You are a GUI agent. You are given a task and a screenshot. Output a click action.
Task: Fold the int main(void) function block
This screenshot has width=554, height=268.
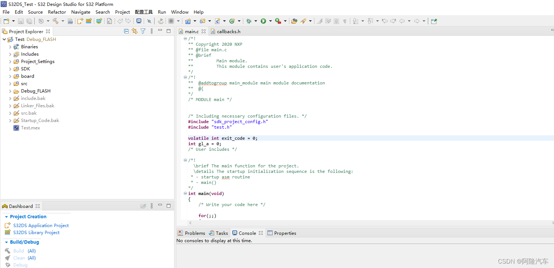(x=185, y=194)
